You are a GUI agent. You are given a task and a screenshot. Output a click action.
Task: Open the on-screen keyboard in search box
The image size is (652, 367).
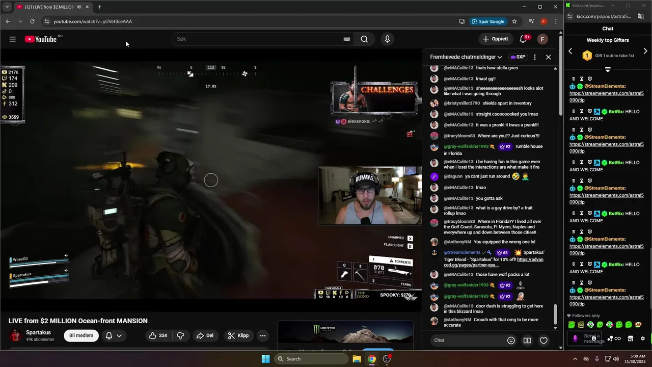[347, 39]
